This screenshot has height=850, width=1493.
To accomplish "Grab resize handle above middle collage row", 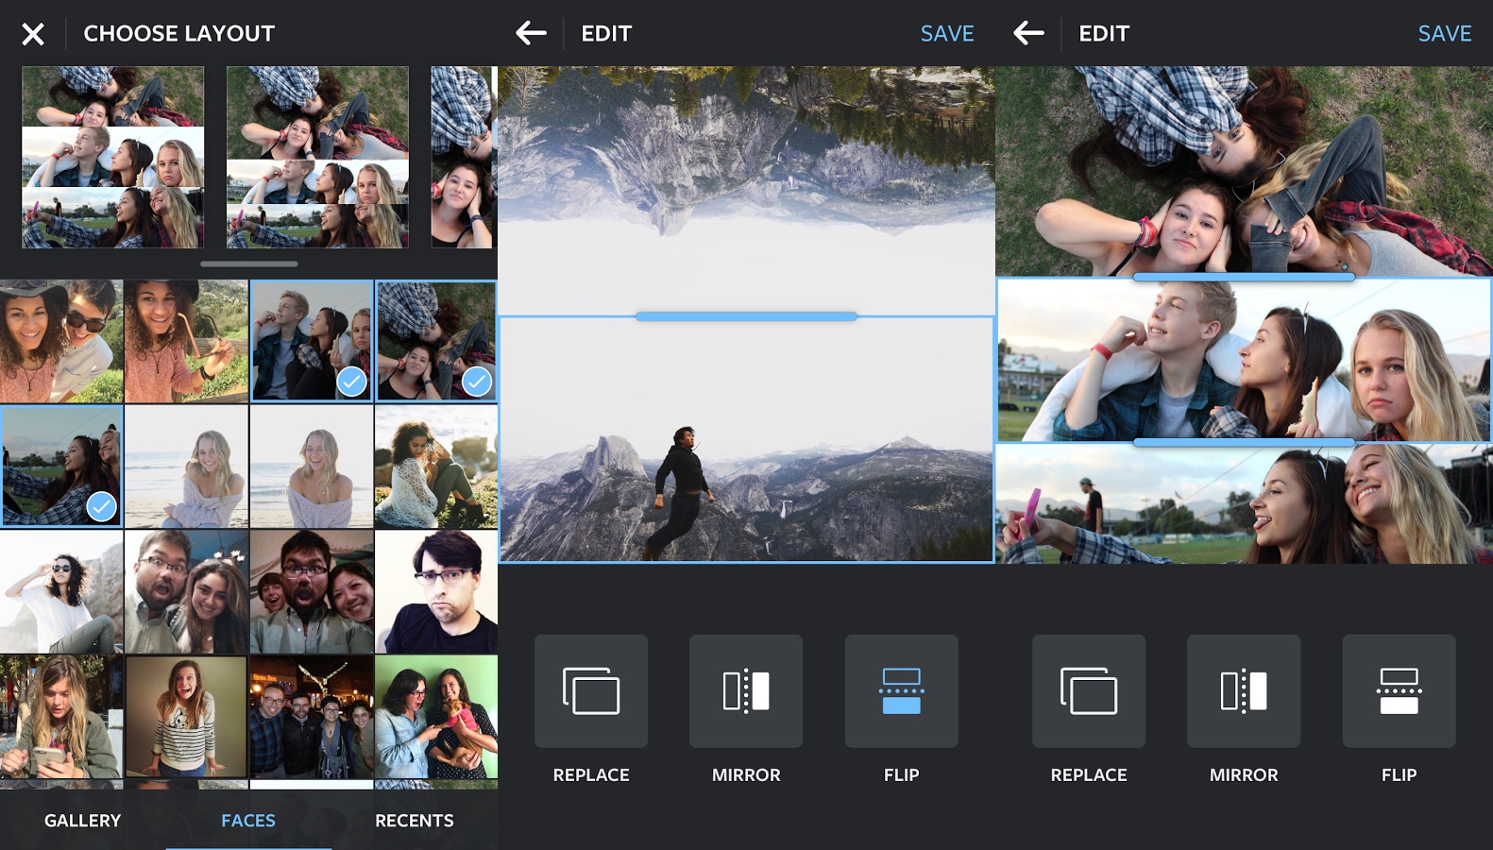I will pyautogui.click(x=1244, y=277).
